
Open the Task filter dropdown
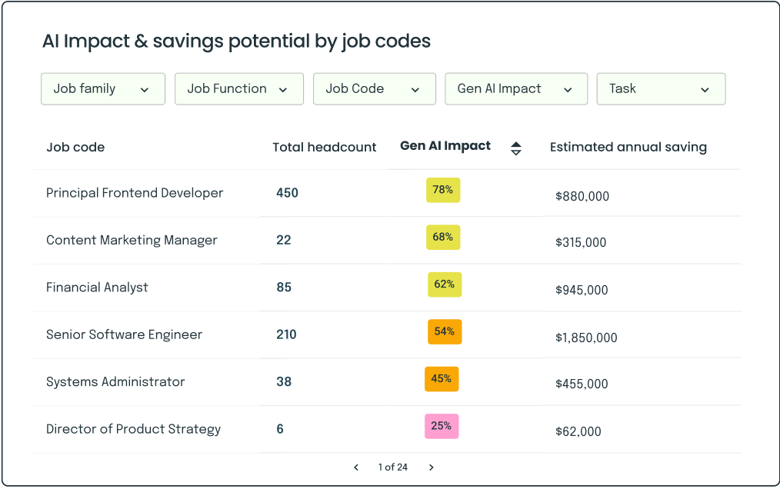click(660, 89)
